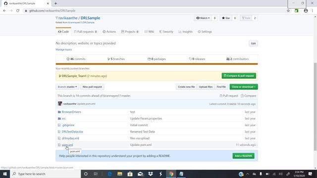Click Create new file button

[x=186, y=87]
